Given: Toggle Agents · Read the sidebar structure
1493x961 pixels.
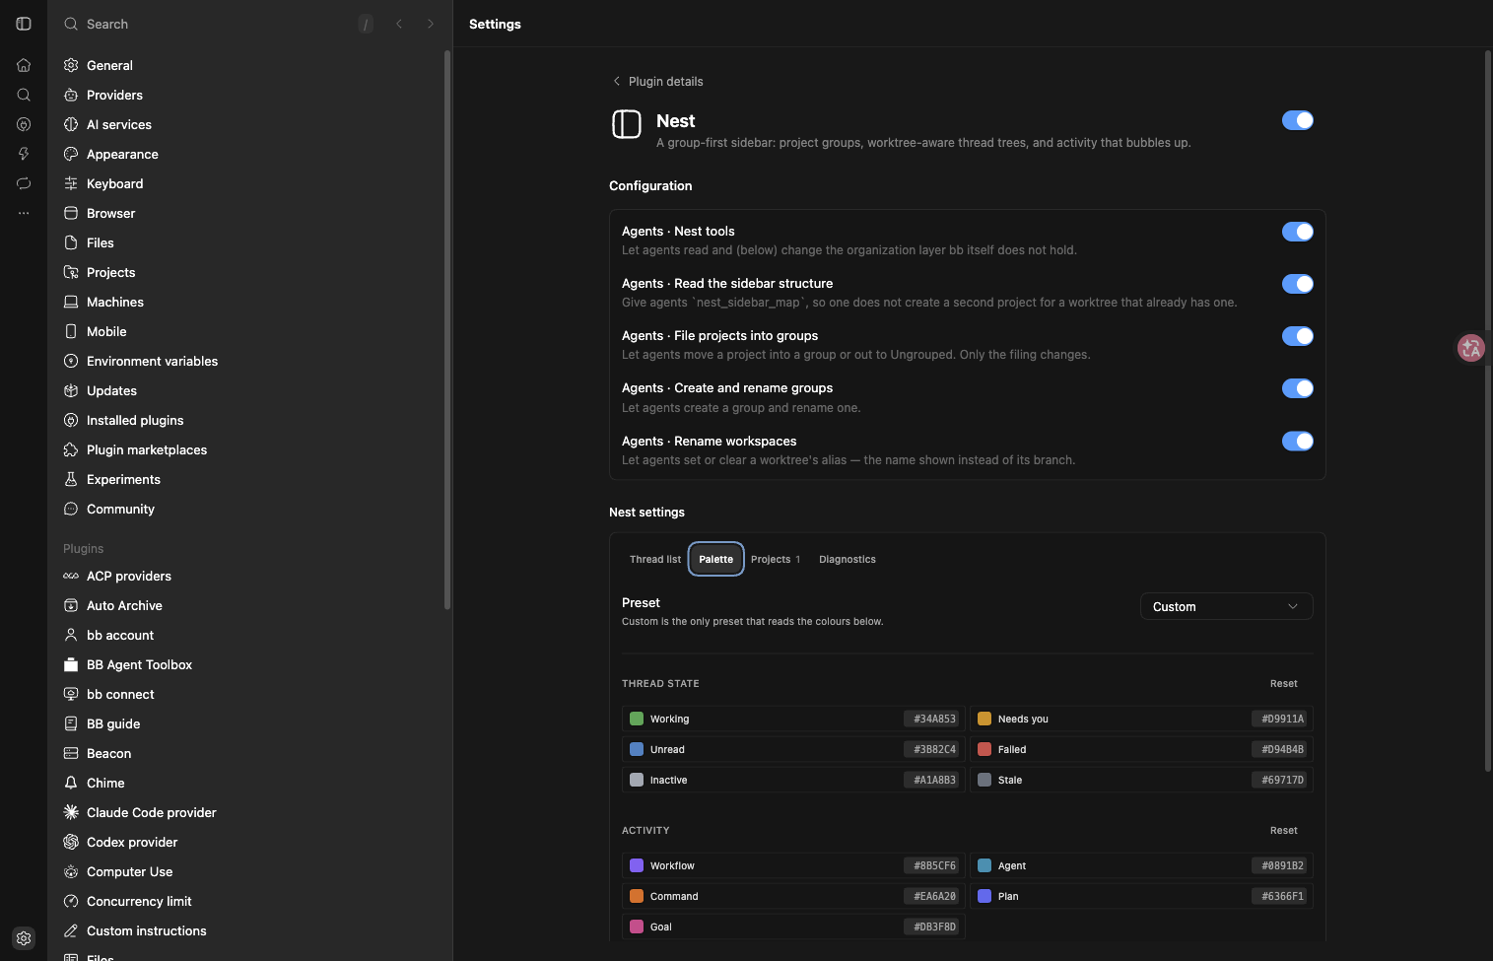Looking at the screenshot, I should point(1298,284).
